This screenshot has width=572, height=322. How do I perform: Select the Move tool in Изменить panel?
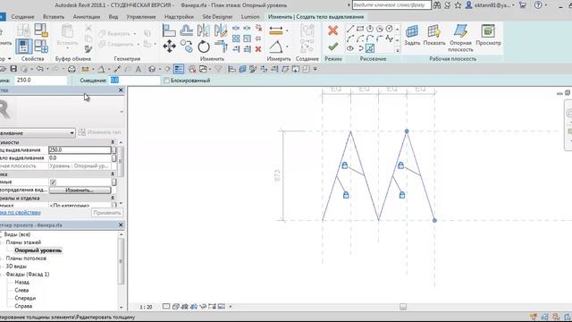click(x=169, y=47)
